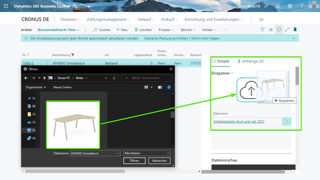
Task: Click Geplante Planung einrichten link
Action: point(166,38)
